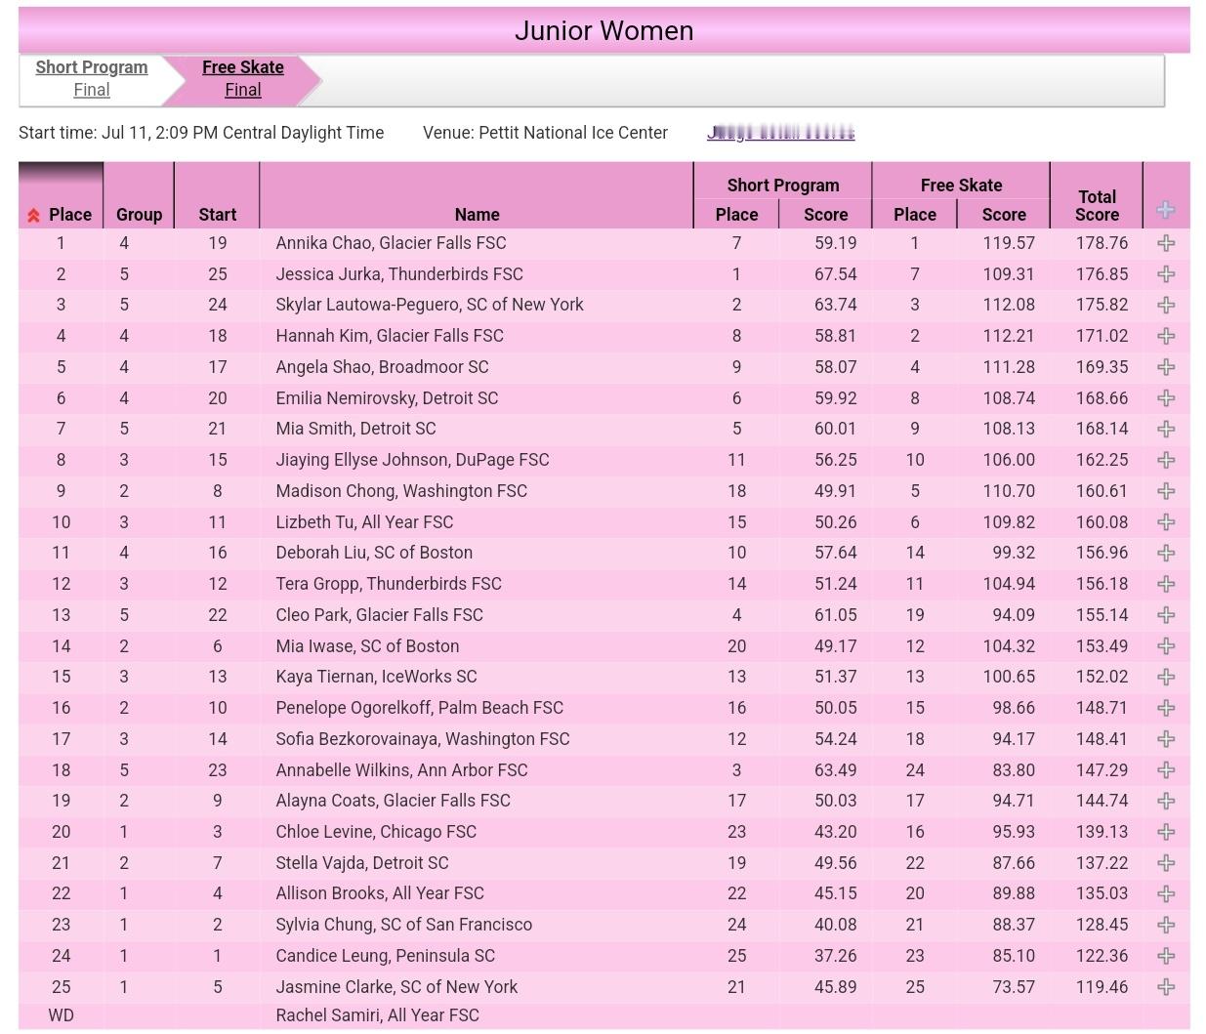Click the red sort arrow beside Place

tap(34, 216)
